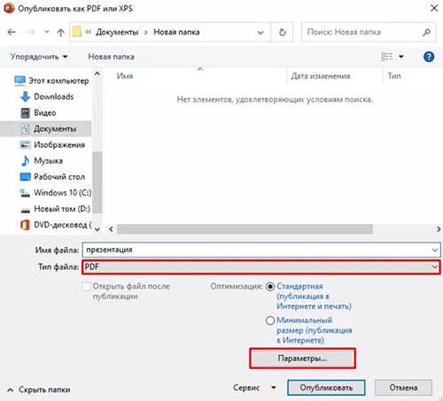Open Windows 10 (C:) drive
This screenshot has width=443, height=401.
click(56, 193)
